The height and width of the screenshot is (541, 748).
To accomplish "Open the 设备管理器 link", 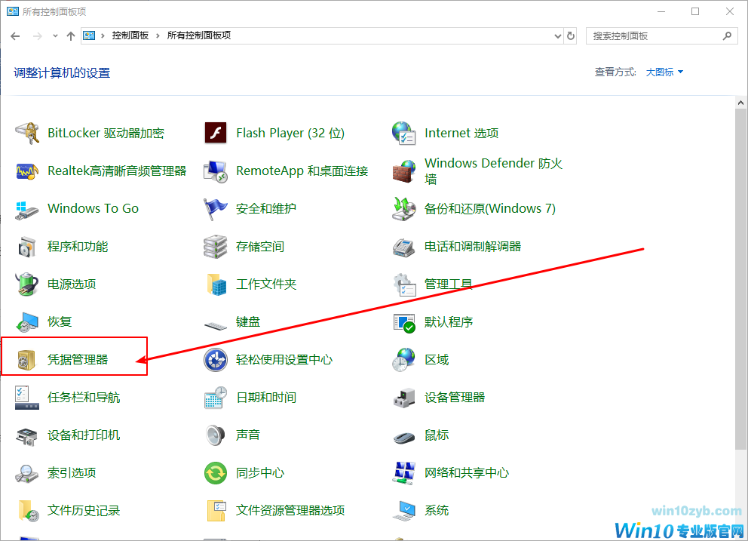I will [x=454, y=398].
